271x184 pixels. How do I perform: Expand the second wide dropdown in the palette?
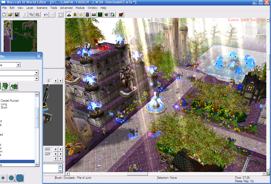click(x=36, y=79)
